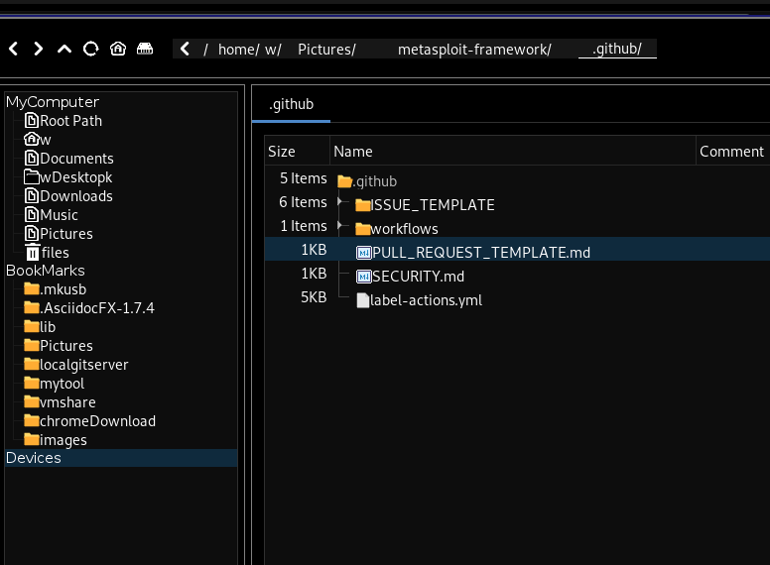Open Root Path in the sidebar
Screen dimensions: 770x565
click(70, 121)
